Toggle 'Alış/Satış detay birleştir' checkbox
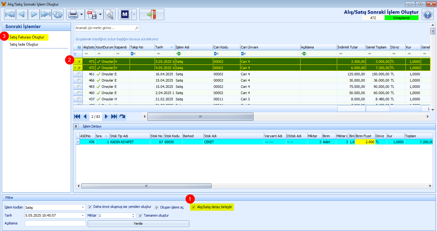 [x=193, y=207]
